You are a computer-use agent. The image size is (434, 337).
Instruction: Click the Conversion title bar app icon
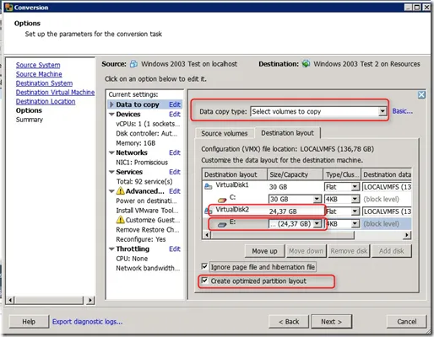pyautogui.click(x=9, y=8)
